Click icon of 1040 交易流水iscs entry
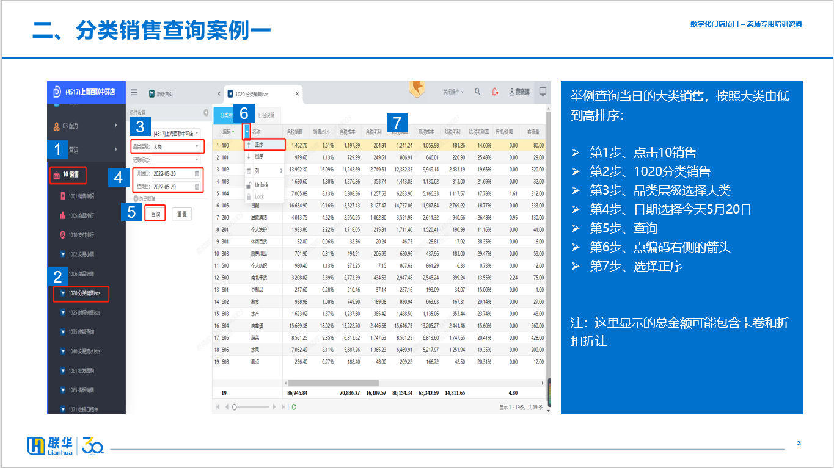Image resolution: width=834 pixels, height=468 pixels. (62, 351)
